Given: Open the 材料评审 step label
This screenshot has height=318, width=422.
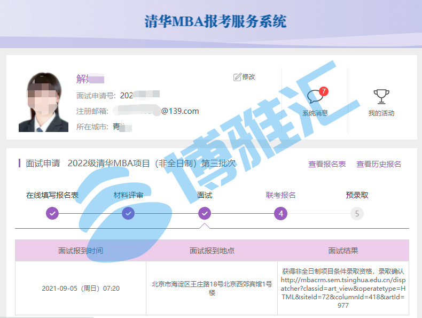Looking at the screenshot, I should point(128,195).
